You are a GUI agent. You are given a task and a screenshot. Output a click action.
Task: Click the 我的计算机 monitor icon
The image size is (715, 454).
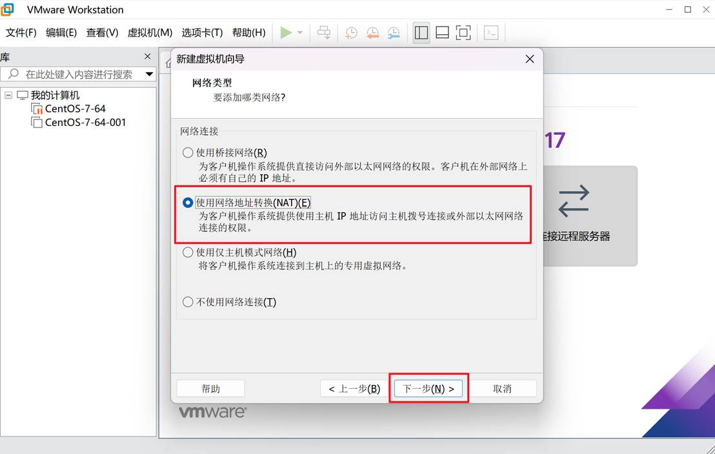(x=23, y=95)
